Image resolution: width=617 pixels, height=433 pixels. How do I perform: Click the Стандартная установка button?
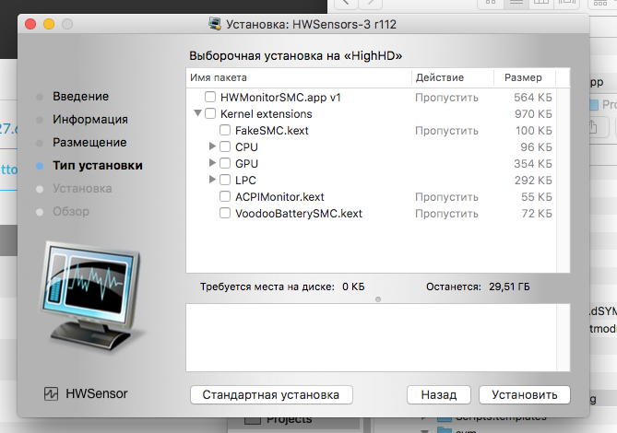[271, 394]
